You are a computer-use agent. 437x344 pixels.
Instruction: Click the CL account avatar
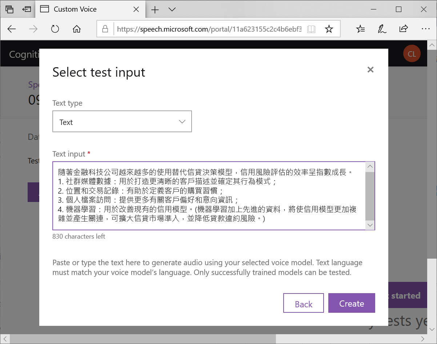click(412, 53)
